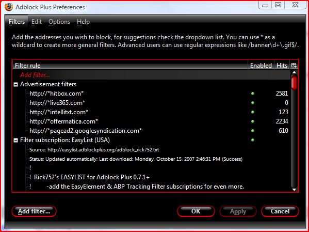The image size is (309, 232).
Task: Select the http://*live365.com* filter rule
Action: click(151, 103)
